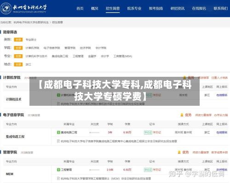Click the 学位证 badge in 工程管理 row
The height and width of the screenshot is (183, 230).
click(148, 170)
